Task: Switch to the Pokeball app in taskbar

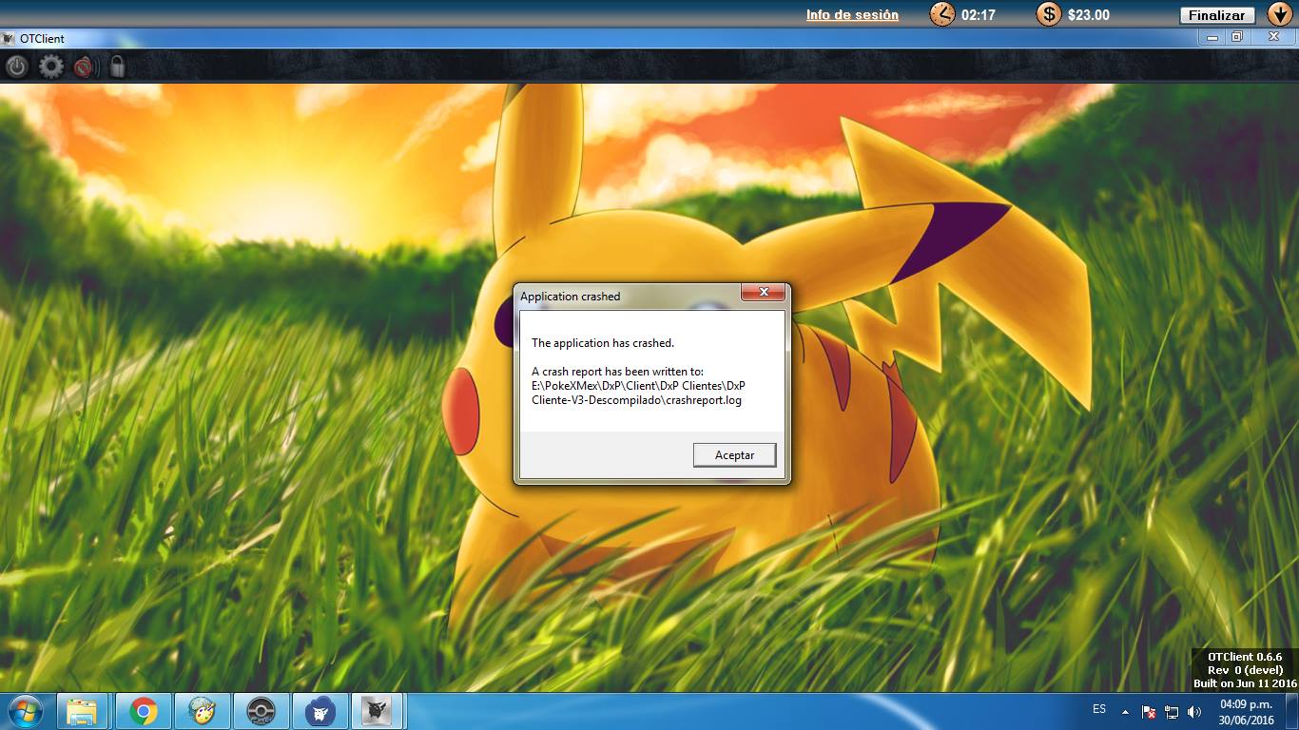Action: pos(261,711)
